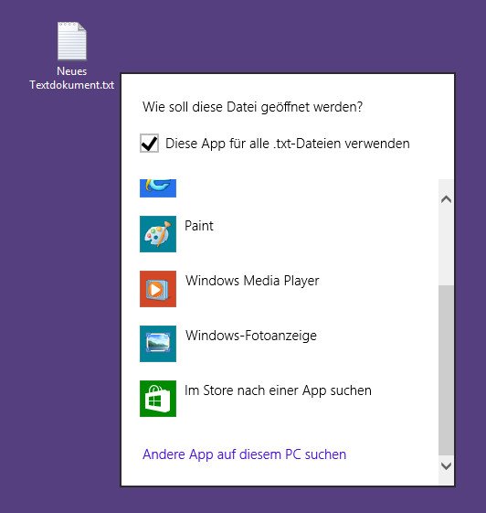Choose Windows Media Player entry
The height and width of the screenshot is (513, 486).
click(x=288, y=289)
